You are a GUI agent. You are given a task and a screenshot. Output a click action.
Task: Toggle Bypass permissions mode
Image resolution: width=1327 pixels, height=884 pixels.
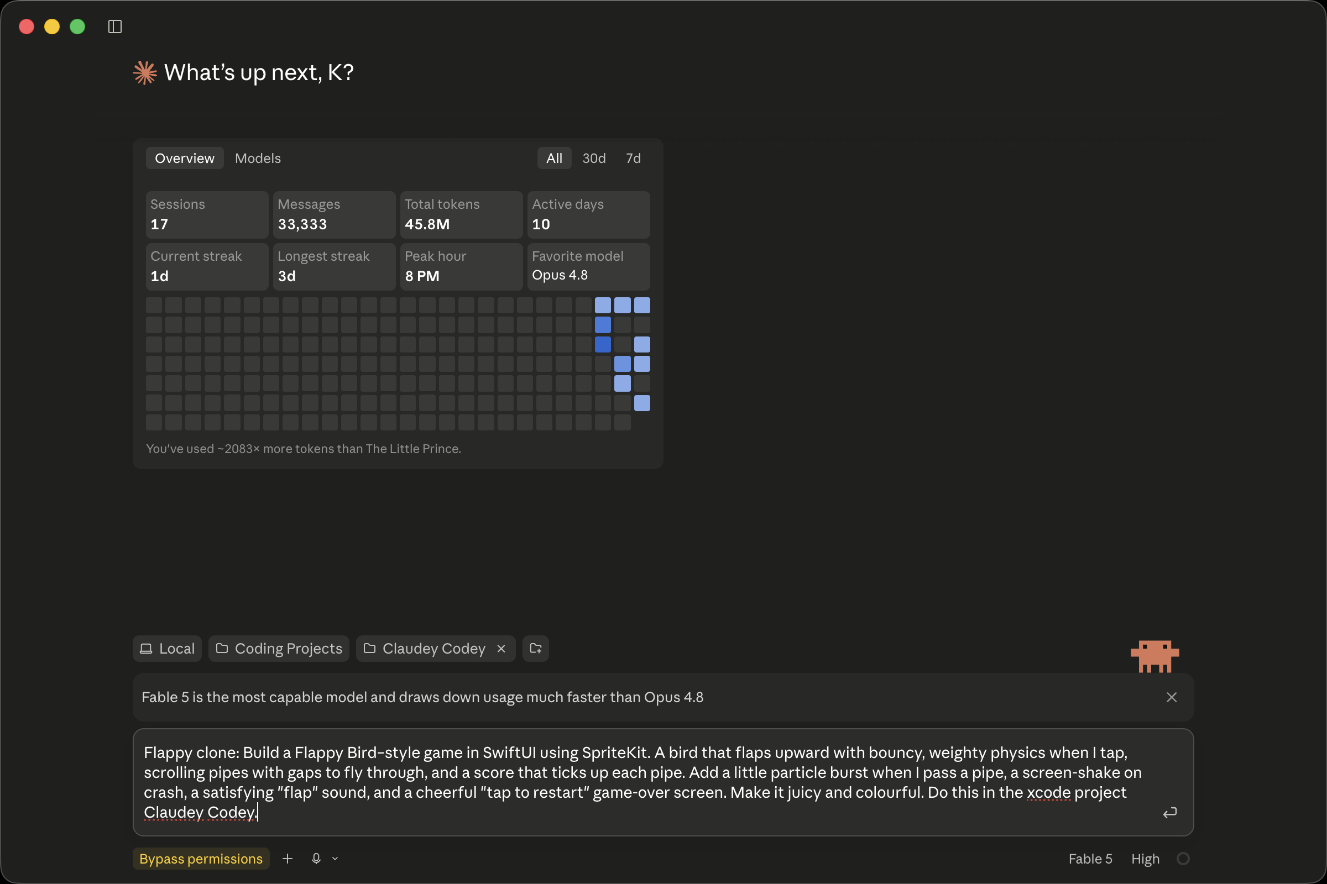[201, 859]
